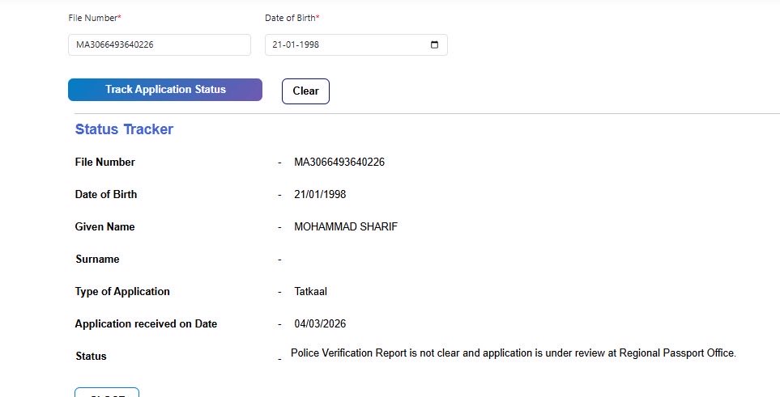
Task: Focus the Date of Birth input field
Action: [x=356, y=44]
